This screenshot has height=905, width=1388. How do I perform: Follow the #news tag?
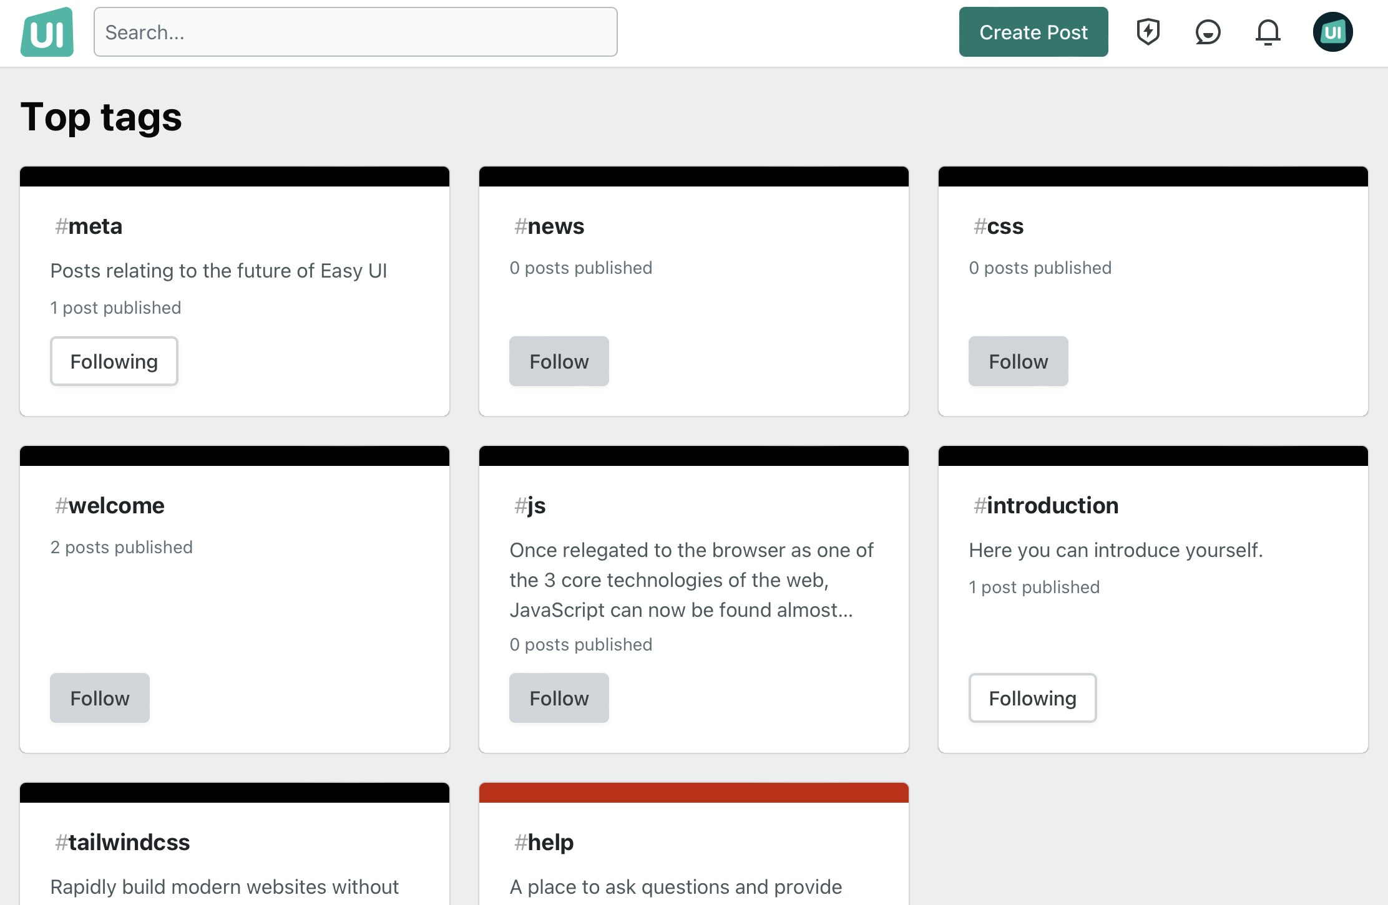tap(559, 361)
